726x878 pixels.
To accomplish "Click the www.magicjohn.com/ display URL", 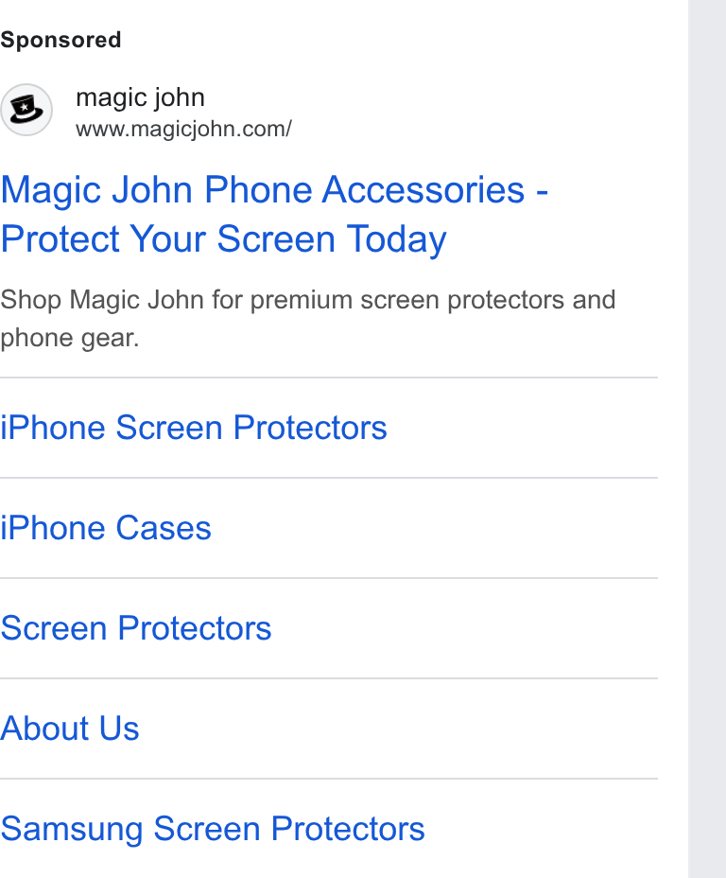I will click(x=183, y=130).
